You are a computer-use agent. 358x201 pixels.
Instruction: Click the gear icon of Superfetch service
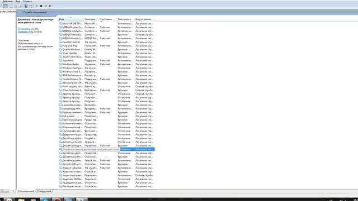(x=60, y=61)
